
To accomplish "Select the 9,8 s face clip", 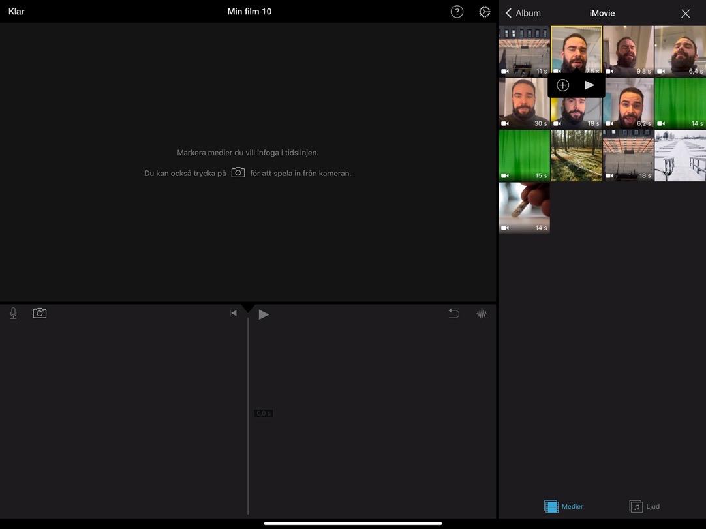I will point(628,51).
